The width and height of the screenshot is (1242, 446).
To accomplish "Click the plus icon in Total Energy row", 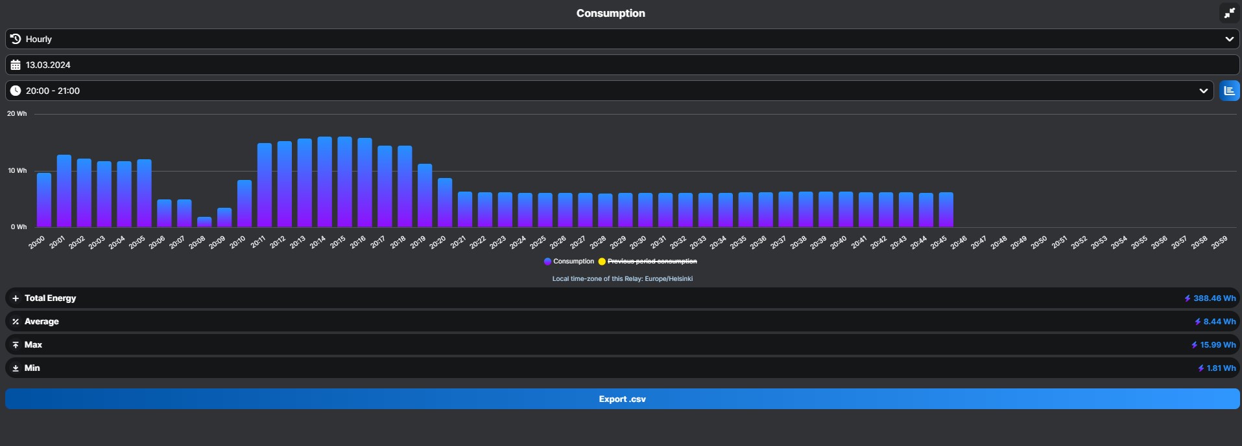I will pos(16,298).
